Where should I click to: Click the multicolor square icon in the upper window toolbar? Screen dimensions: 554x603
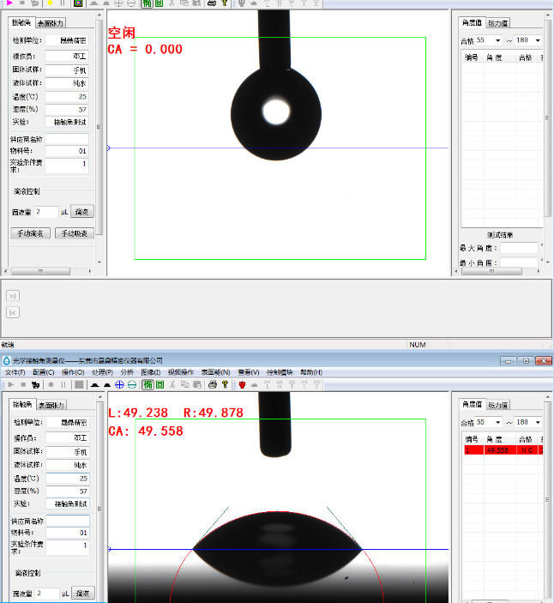(78, 3)
